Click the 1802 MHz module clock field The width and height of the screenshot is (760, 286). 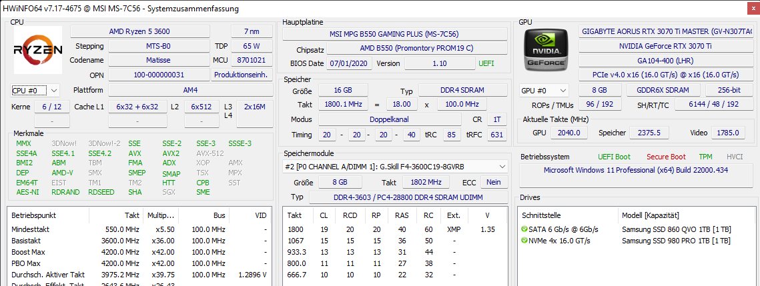tap(426, 182)
